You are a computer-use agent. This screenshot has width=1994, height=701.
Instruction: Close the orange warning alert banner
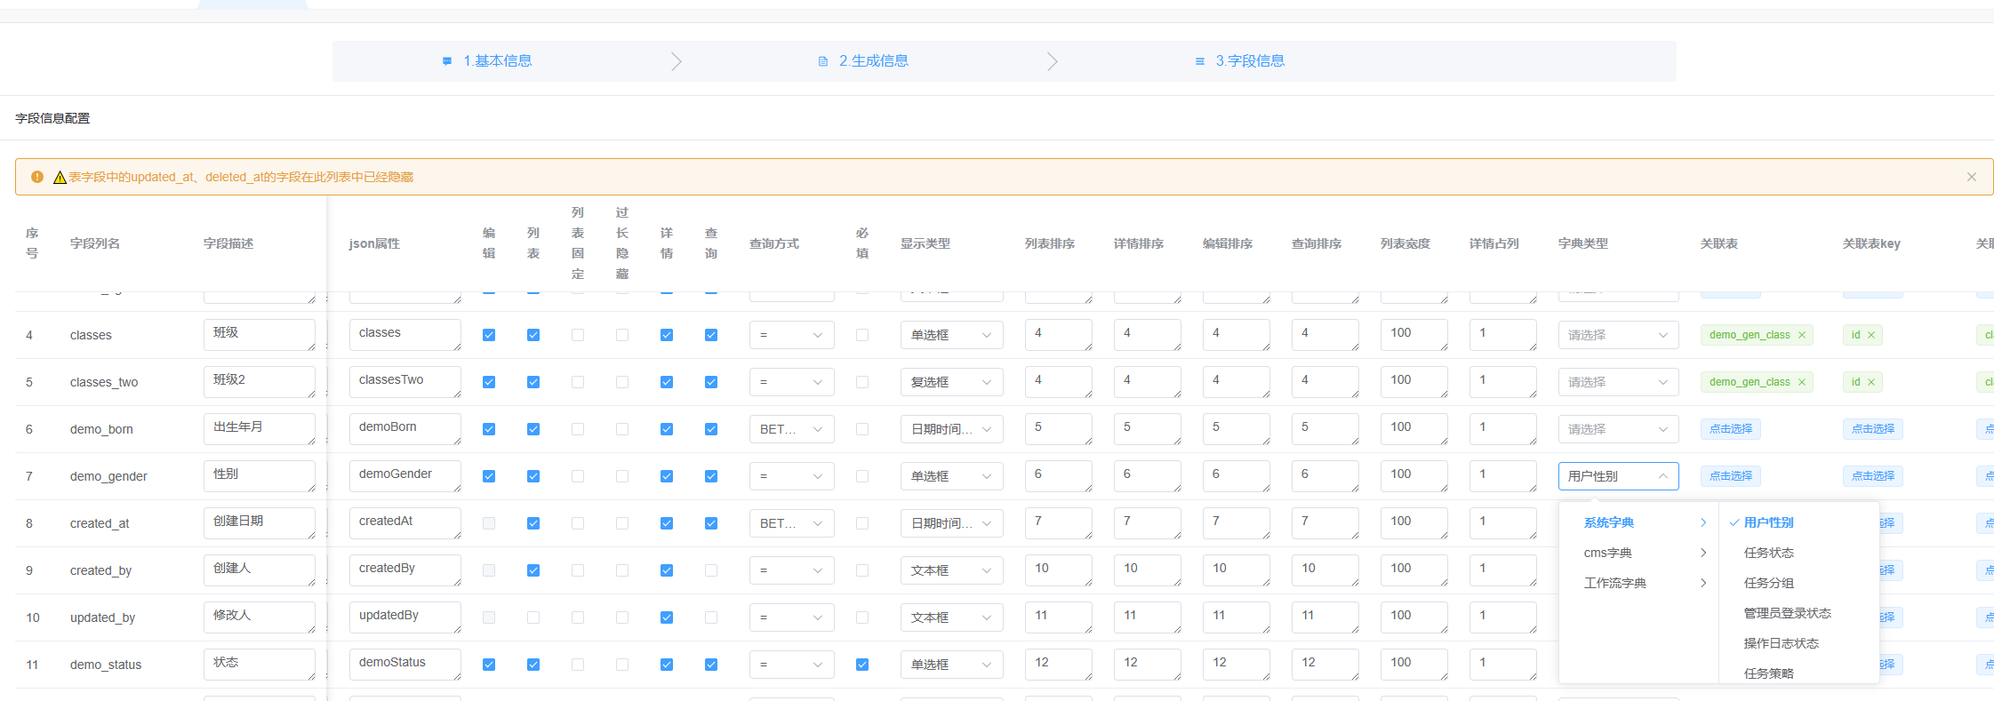pos(1971,177)
